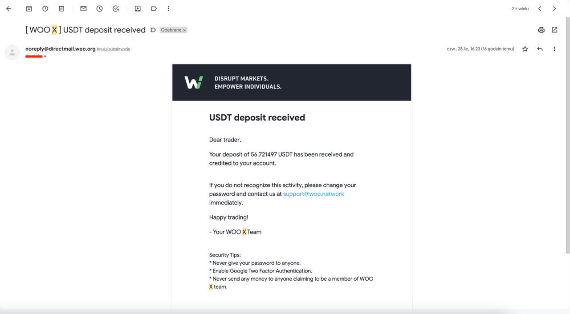
Task: Snooze this email with clock icon
Action: click(x=100, y=8)
